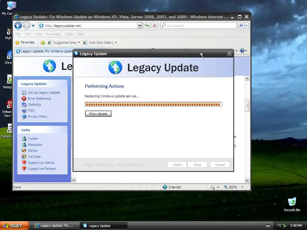Click the GitHub butterfly icon

(24, 151)
